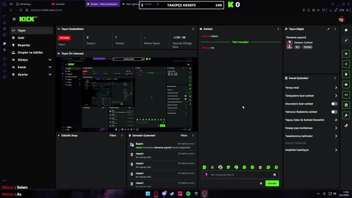The height and width of the screenshot is (198, 352).
Task: Click the Bir mesaj gönderin input field
Action: 240,175
